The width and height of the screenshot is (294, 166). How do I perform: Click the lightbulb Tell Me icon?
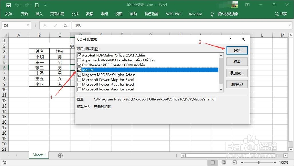click(x=212, y=14)
